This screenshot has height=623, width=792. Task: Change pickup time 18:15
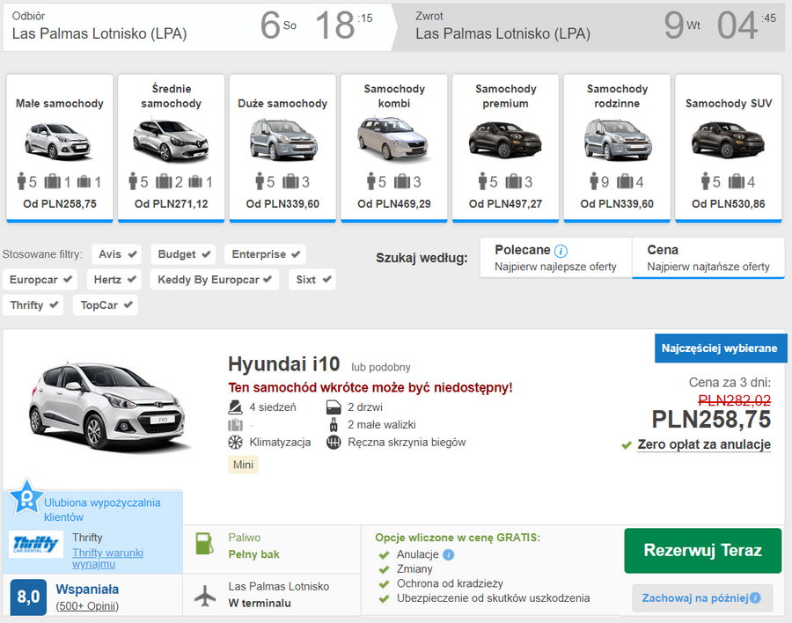pyautogui.click(x=344, y=26)
